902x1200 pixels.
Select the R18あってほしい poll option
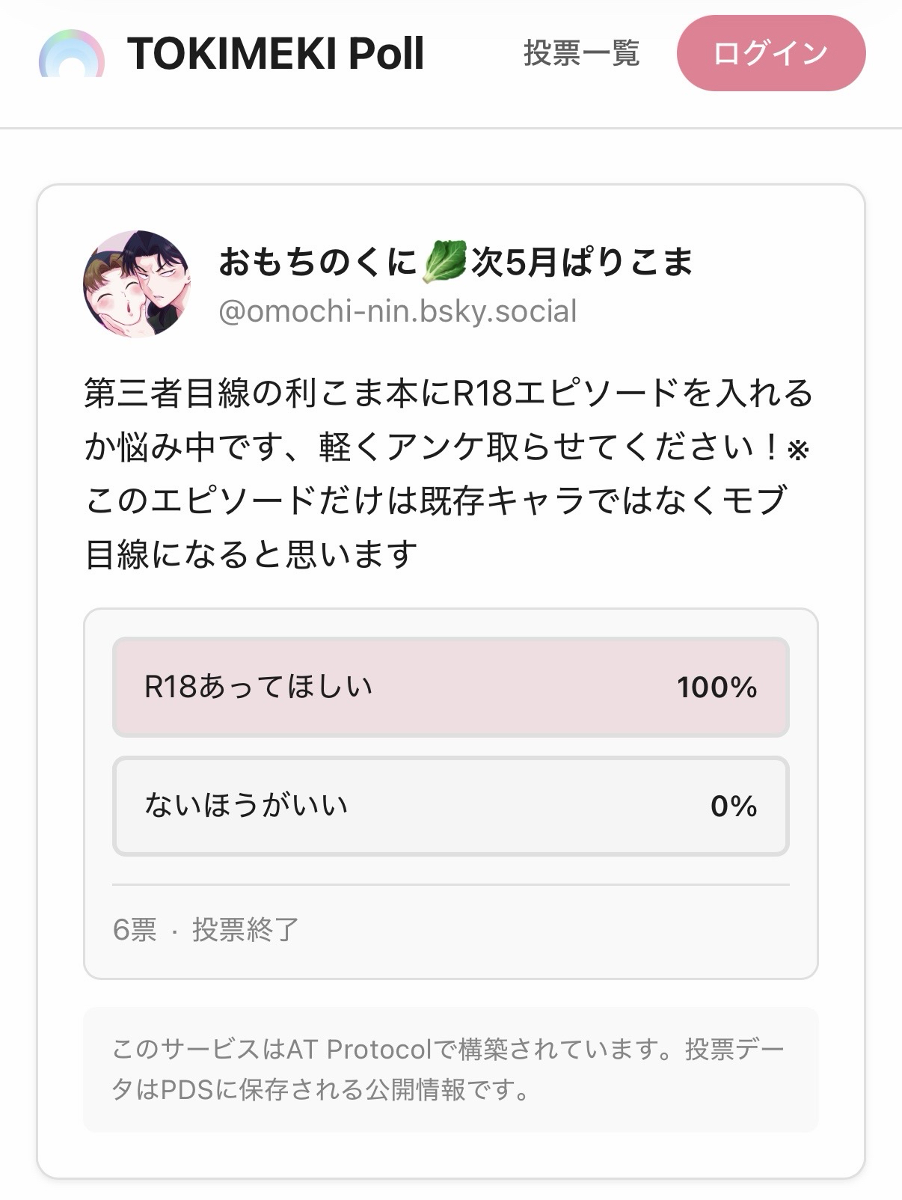click(259, 687)
